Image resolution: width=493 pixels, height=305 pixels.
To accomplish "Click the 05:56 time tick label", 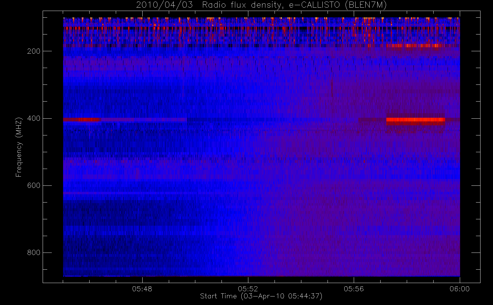I will (x=354, y=289).
